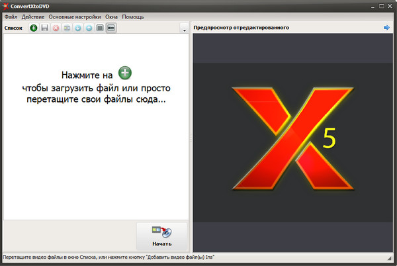The height and width of the screenshot is (266, 397).
Task: Click the red remove item icon
Action: click(x=56, y=28)
